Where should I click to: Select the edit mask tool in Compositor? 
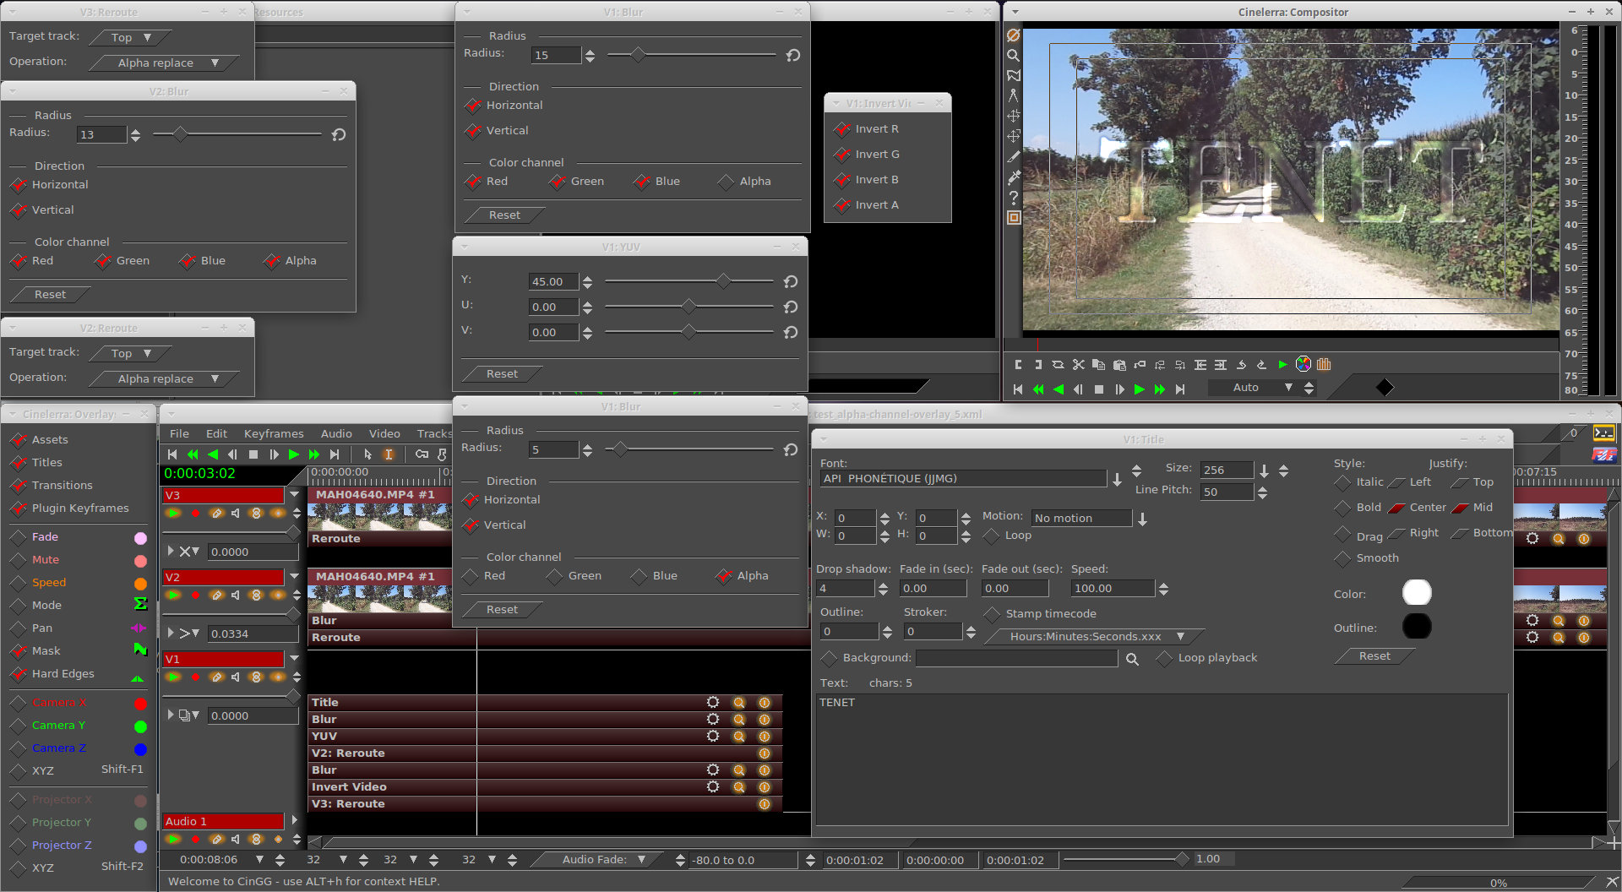[x=1013, y=75]
